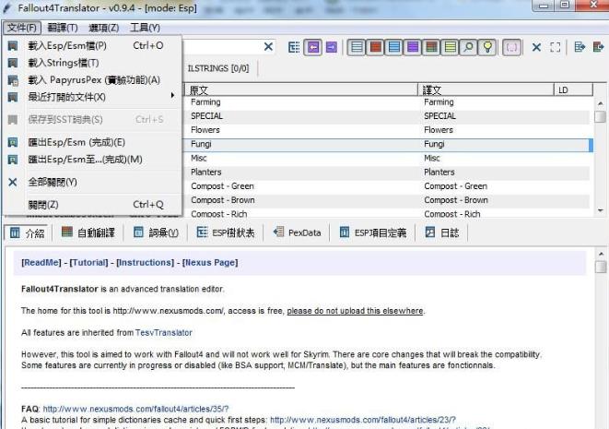The width and height of the screenshot is (609, 429).
Task: Click the purple left-arrow toolbar icon
Action: 313,47
